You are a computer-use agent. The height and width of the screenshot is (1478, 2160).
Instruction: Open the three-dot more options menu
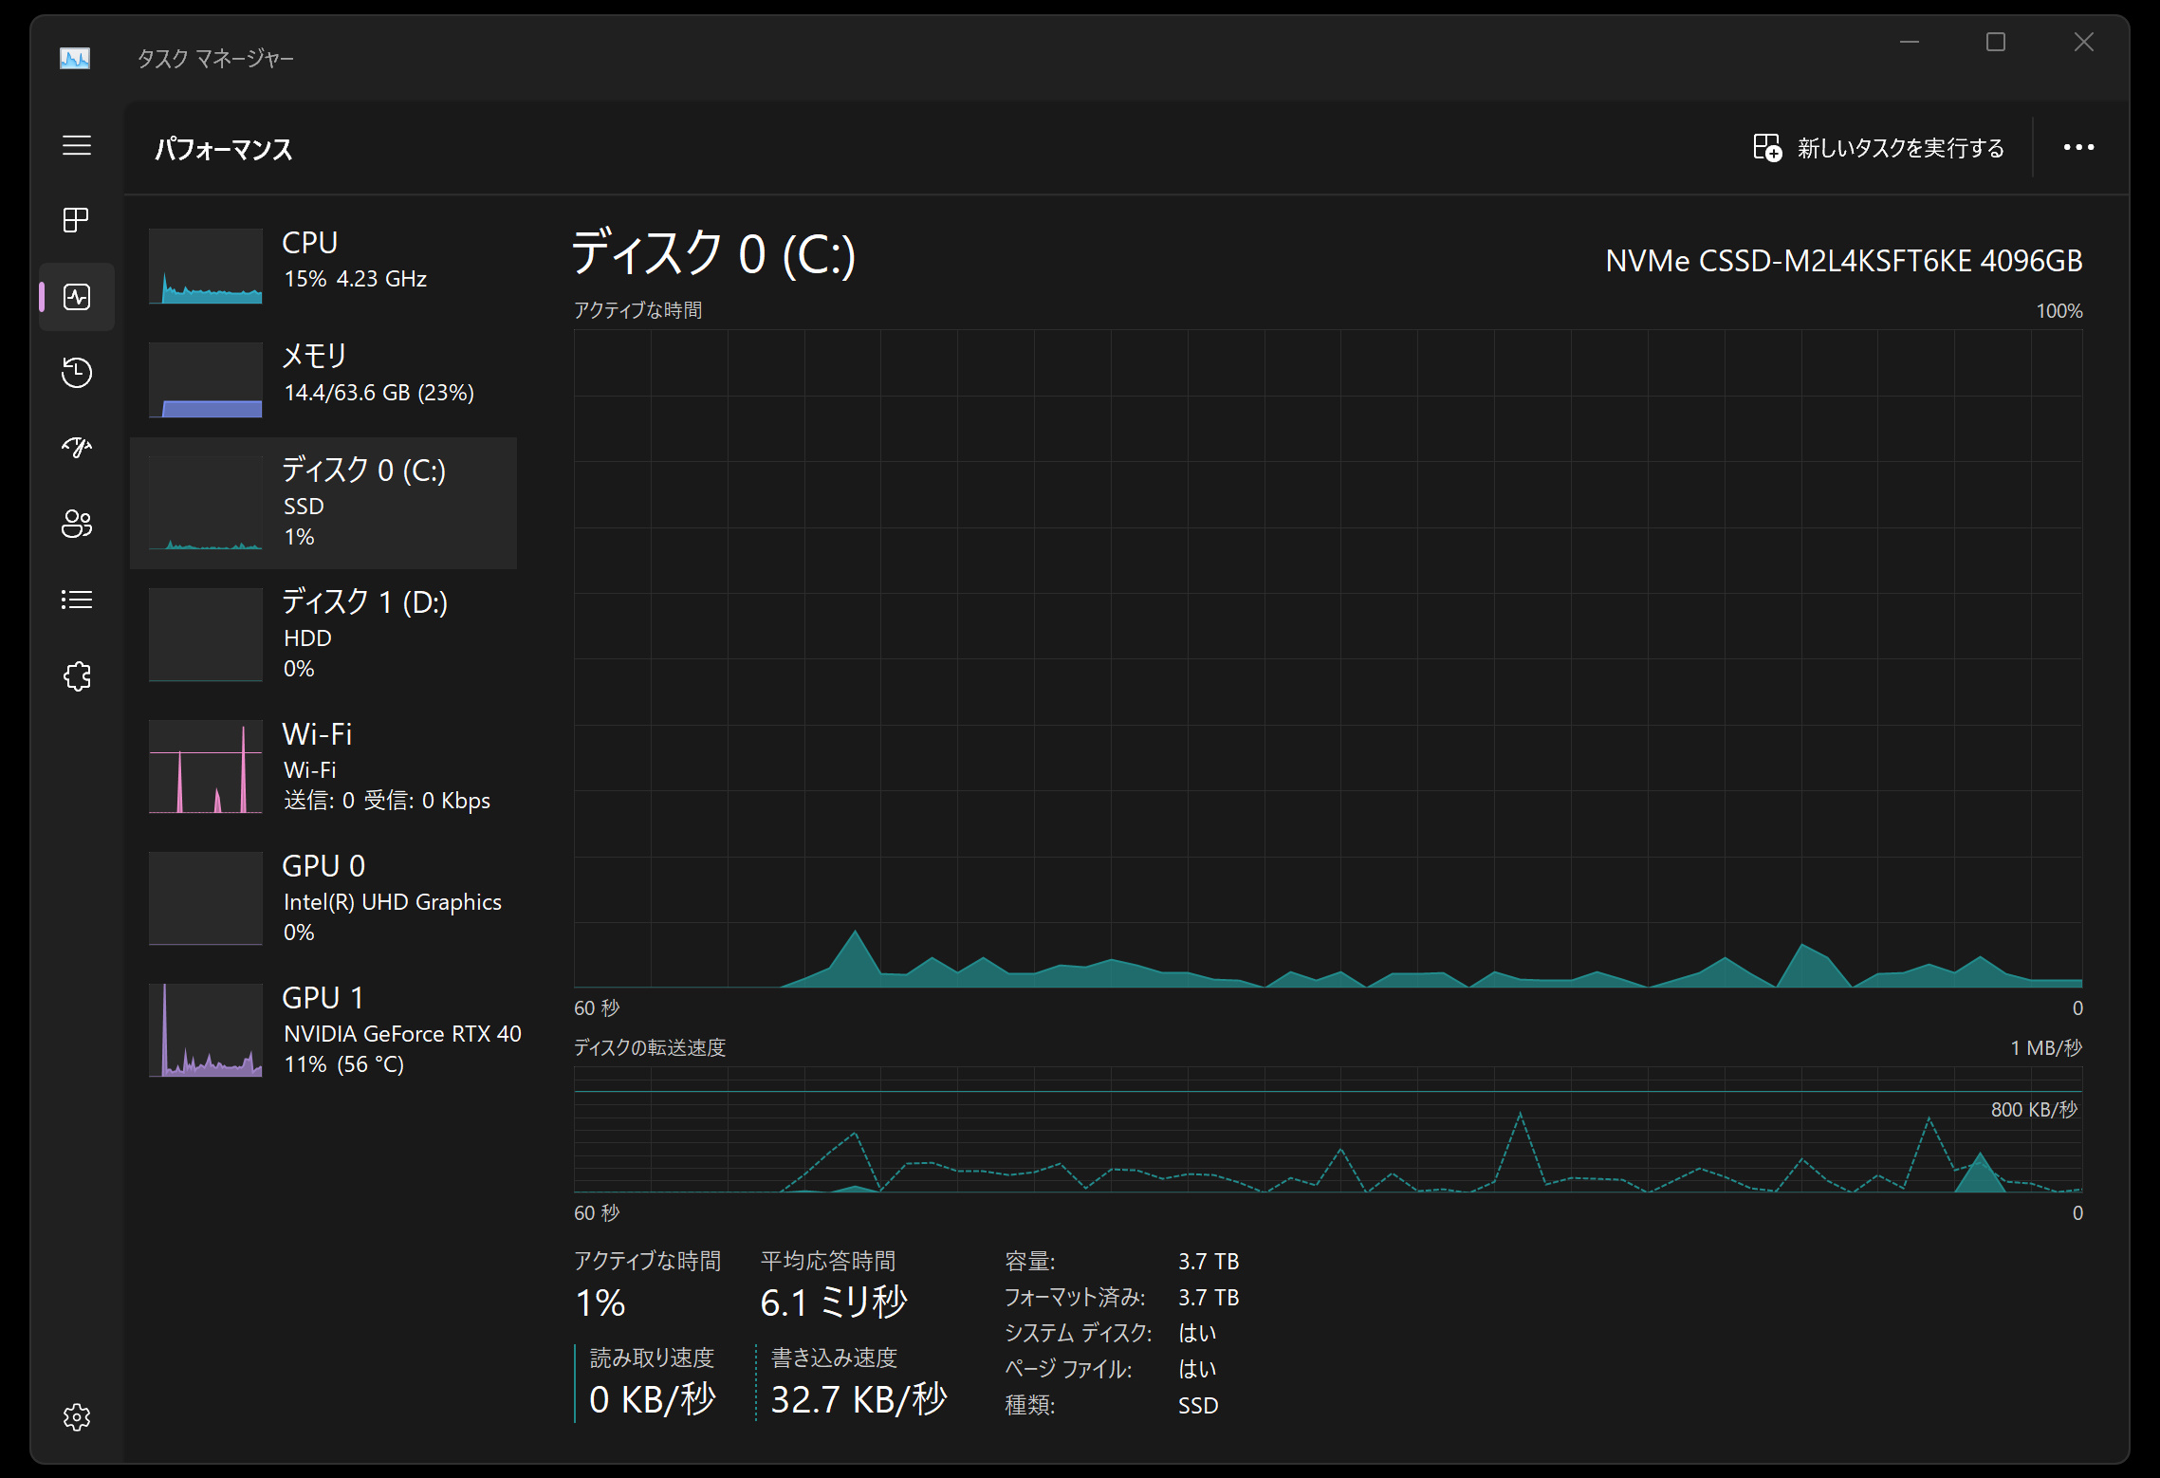pyautogui.click(x=2078, y=147)
